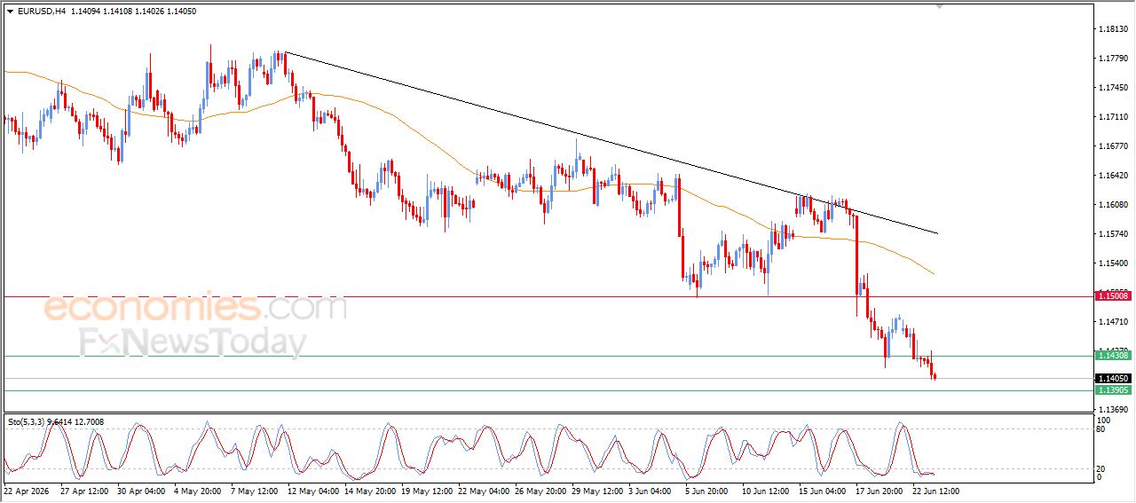Image resolution: width=1136 pixels, height=503 pixels.
Task: Click the economies.com watermark logo
Action: click(x=194, y=307)
